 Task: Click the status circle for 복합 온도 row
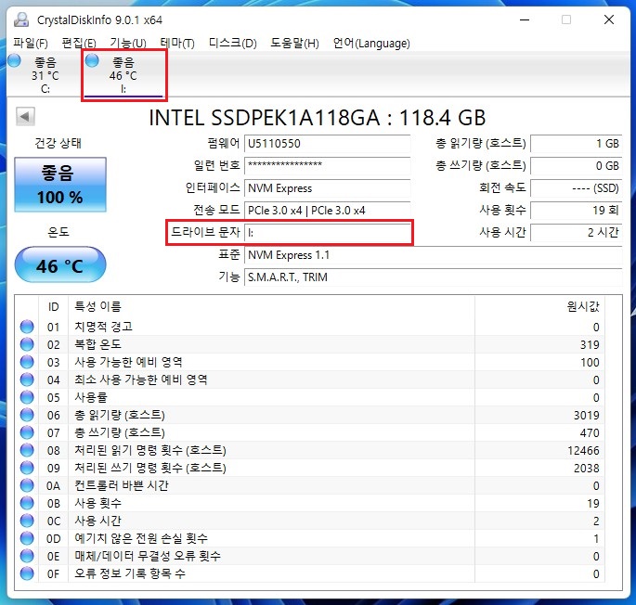pos(27,344)
